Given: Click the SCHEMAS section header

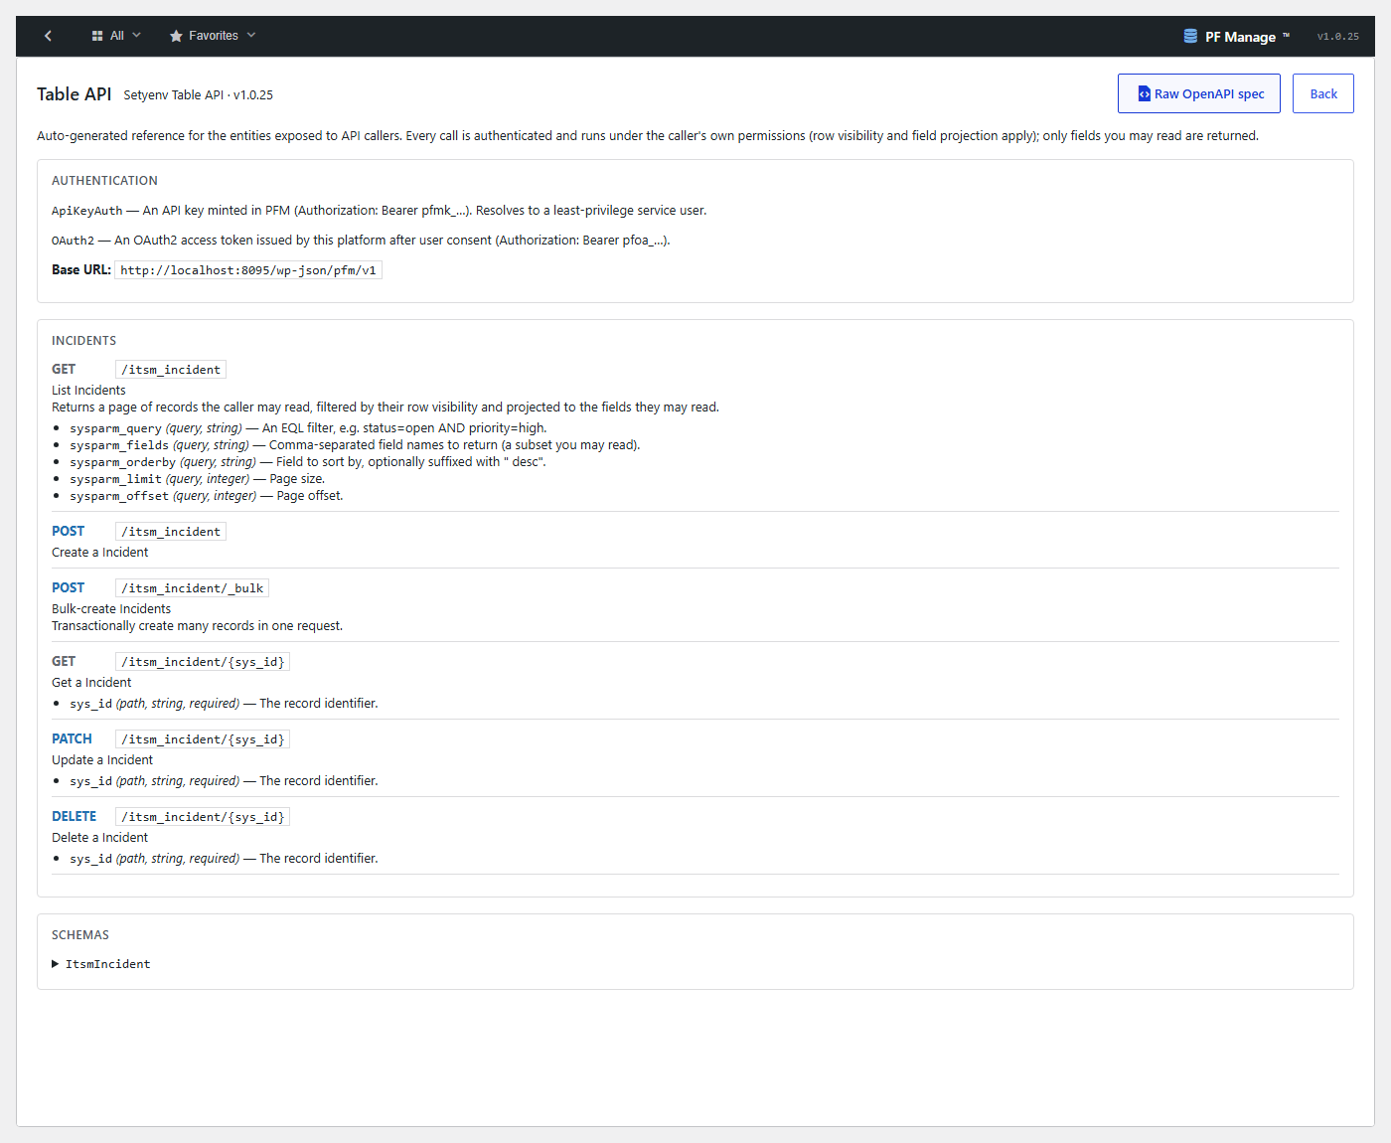Looking at the screenshot, I should click(x=80, y=935).
